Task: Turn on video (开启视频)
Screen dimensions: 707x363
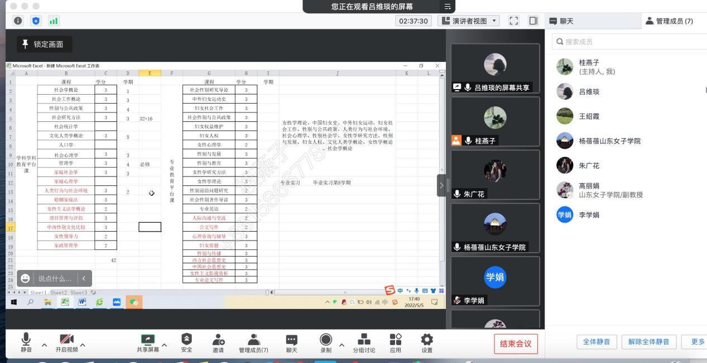Action: click(x=66, y=343)
